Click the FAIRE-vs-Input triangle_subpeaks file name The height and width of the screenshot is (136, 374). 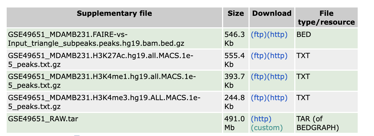point(96,39)
